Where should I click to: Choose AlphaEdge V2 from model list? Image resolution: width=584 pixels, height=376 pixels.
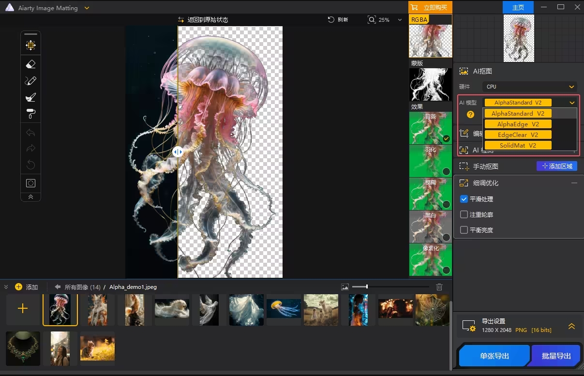coord(518,124)
